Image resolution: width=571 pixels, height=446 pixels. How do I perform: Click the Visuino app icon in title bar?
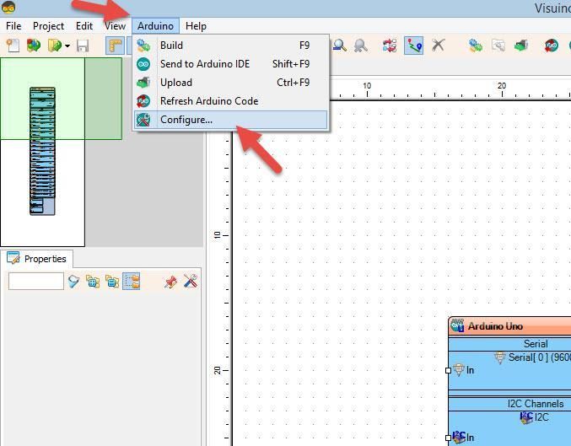(x=8, y=8)
